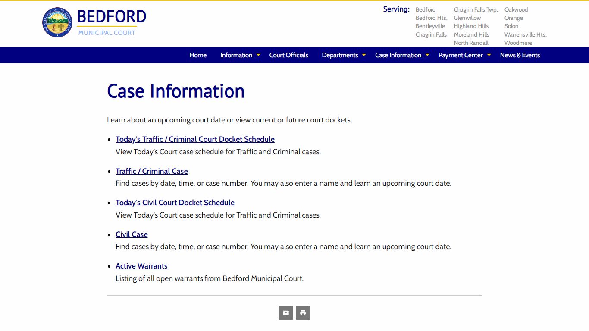
Task: Click Glenwillow in the Serving list
Action: click(467, 18)
